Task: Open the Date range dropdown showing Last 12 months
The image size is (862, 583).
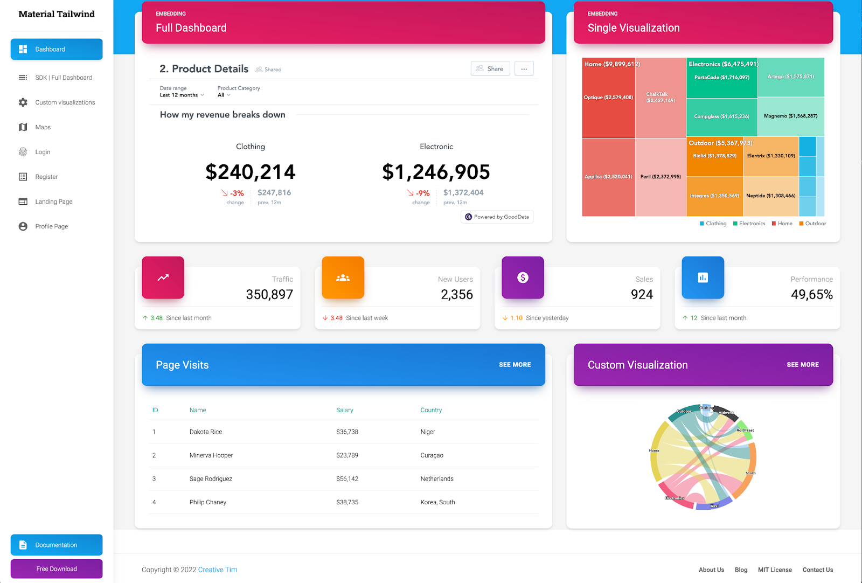Action: 180,95
